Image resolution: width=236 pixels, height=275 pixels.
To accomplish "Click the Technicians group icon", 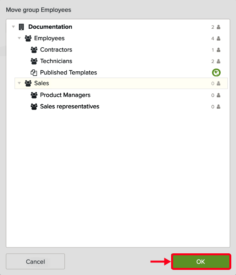I will 34,61.
